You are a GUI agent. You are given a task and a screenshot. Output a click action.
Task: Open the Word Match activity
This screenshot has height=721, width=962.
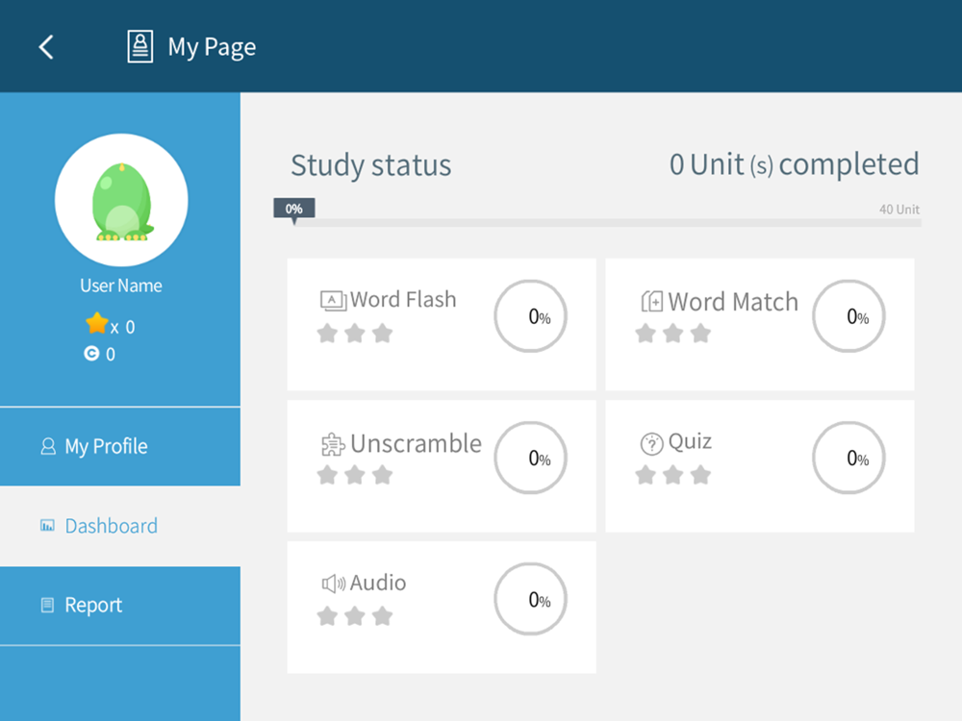(760, 324)
